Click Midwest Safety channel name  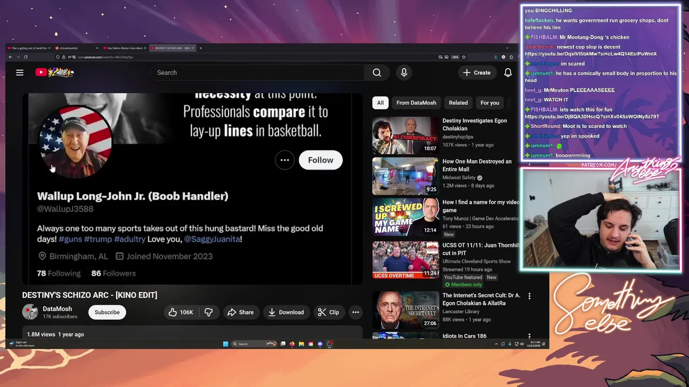click(x=459, y=177)
